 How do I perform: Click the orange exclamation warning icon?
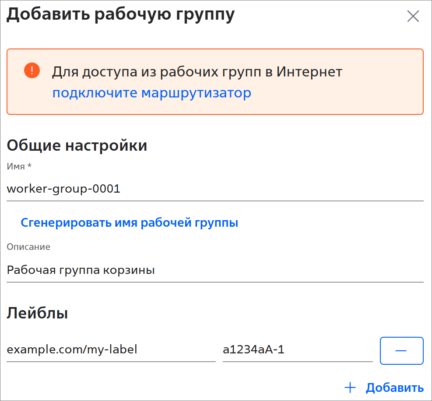tap(32, 70)
